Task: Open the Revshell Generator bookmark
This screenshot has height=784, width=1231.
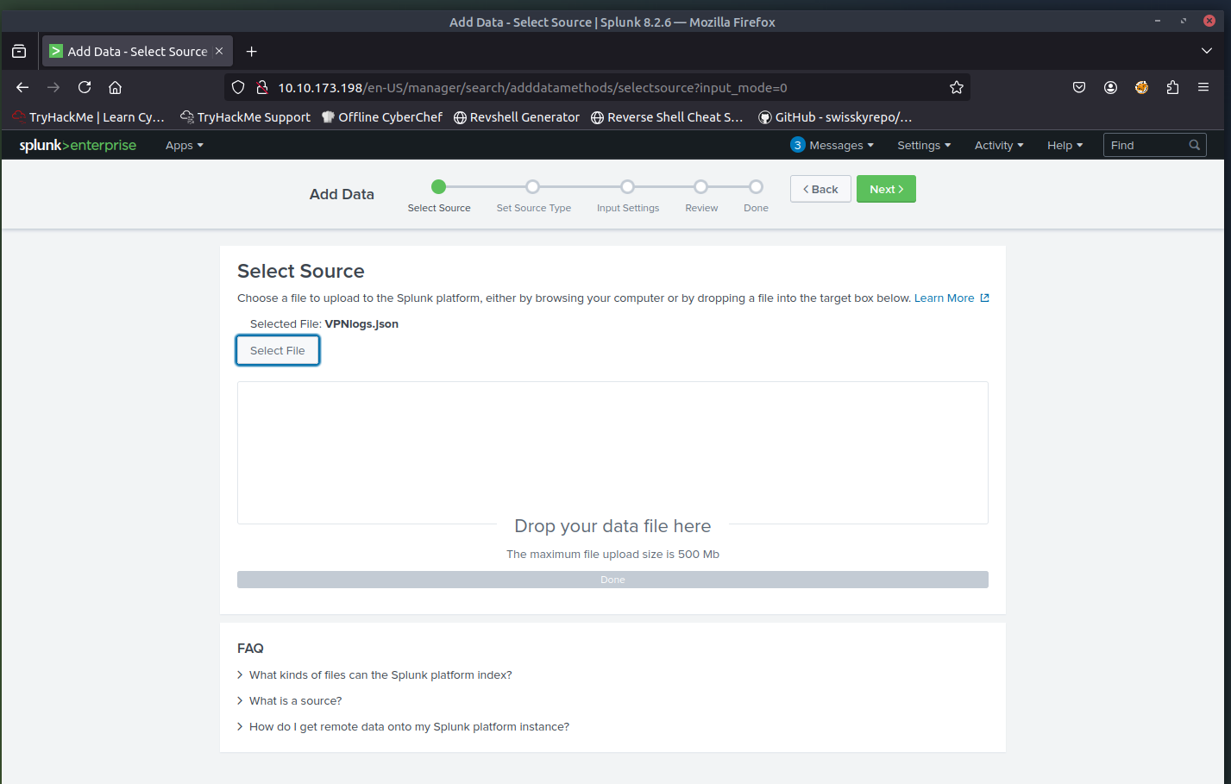Action: point(517,117)
